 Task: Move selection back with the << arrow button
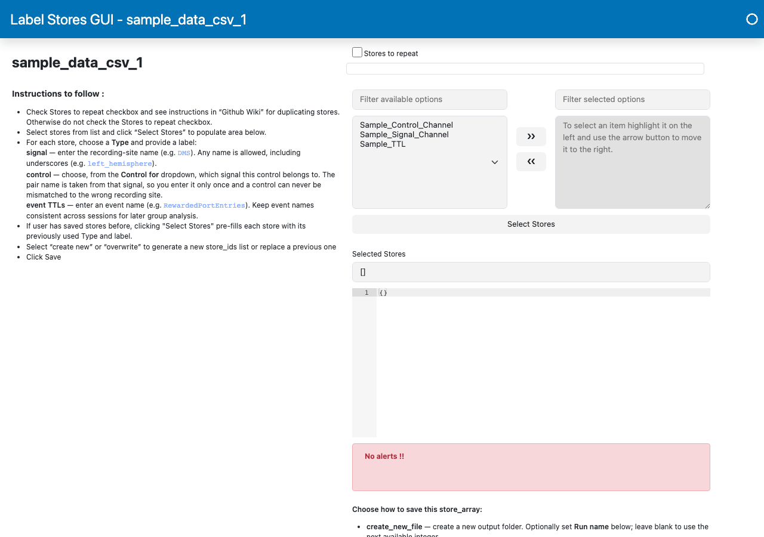[531, 162]
